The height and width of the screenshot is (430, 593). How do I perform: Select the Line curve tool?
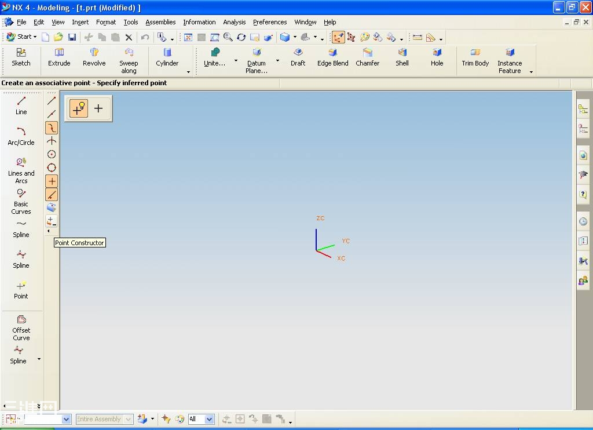[x=21, y=105]
